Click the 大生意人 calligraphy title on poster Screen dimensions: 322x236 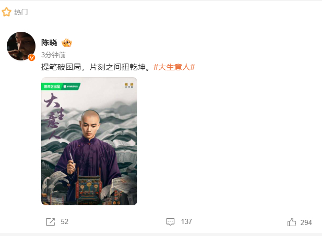pyautogui.click(x=54, y=116)
